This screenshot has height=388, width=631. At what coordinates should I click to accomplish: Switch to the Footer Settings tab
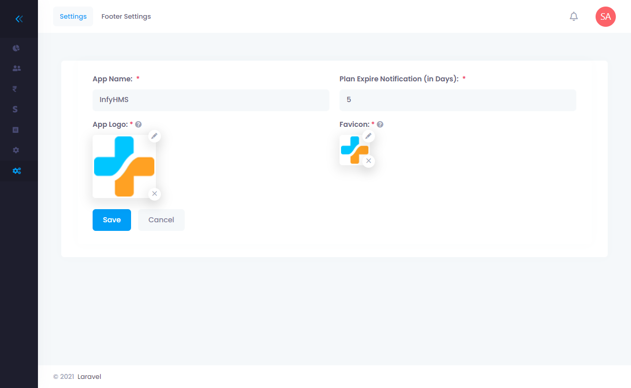[126, 16]
